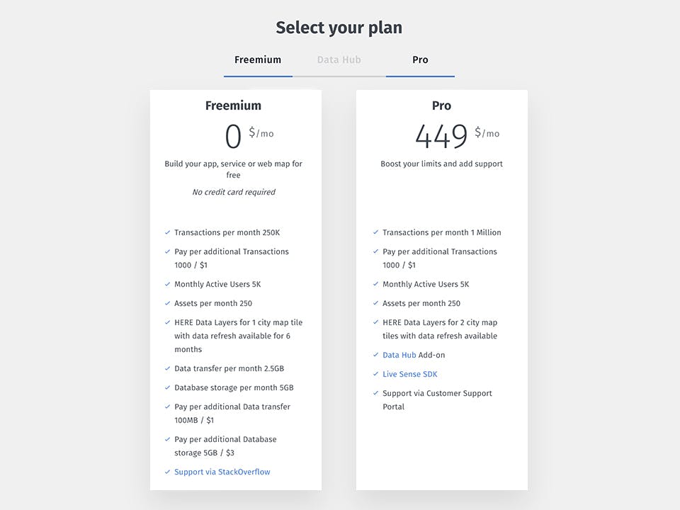The height and width of the screenshot is (510, 680).
Task: Click checkmark next to Live Sense SDK
Action: [375, 374]
